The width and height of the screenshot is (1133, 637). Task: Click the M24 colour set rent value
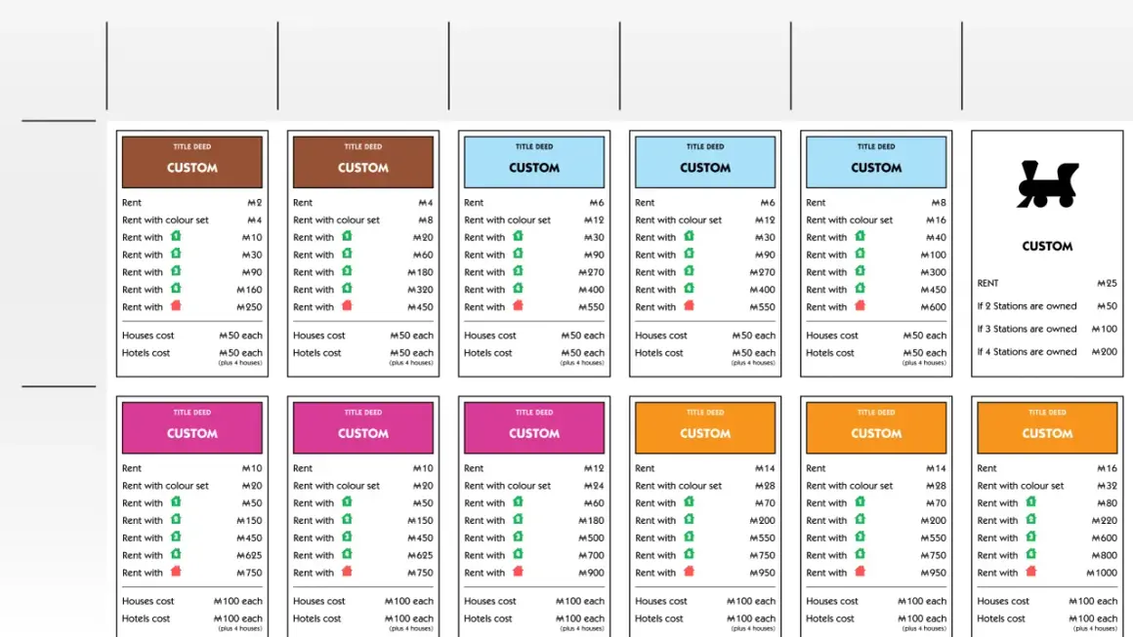pos(594,486)
